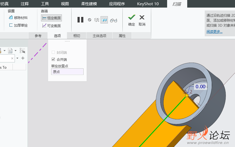The image size is (235, 147).
Task: Switch to the 选项 panel tab
Action: (x=57, y=36)
